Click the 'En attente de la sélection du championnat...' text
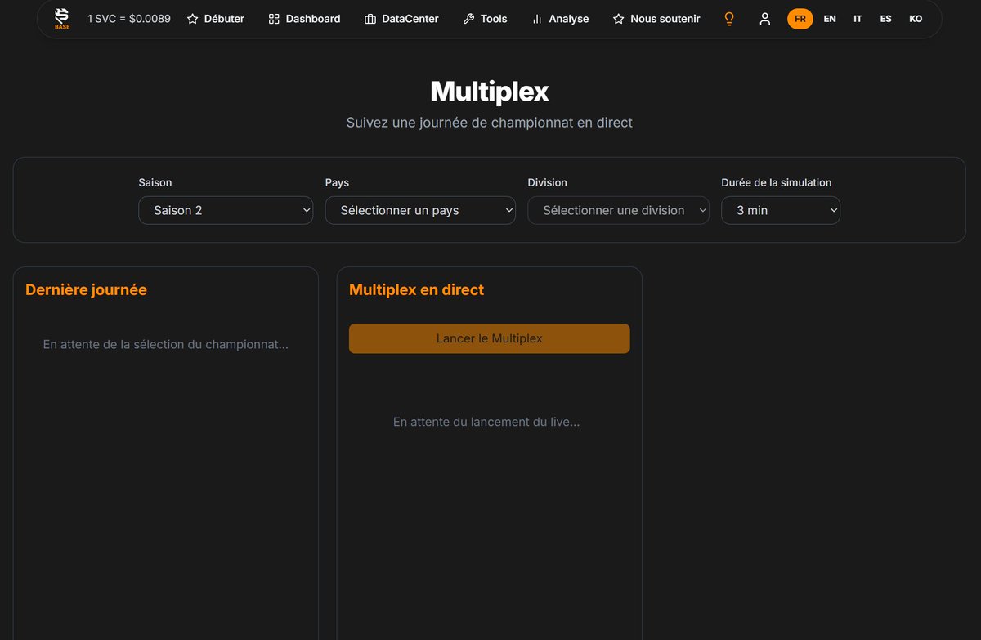The height and width of the screenshot is (640, 981). point(166,345)
